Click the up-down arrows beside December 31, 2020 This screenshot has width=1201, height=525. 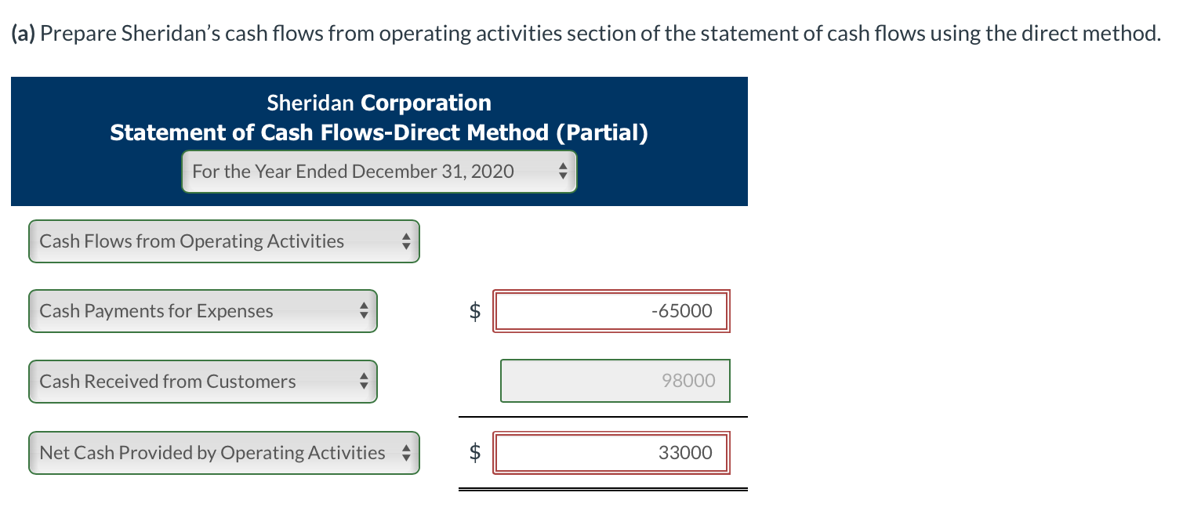click(563, 171)
